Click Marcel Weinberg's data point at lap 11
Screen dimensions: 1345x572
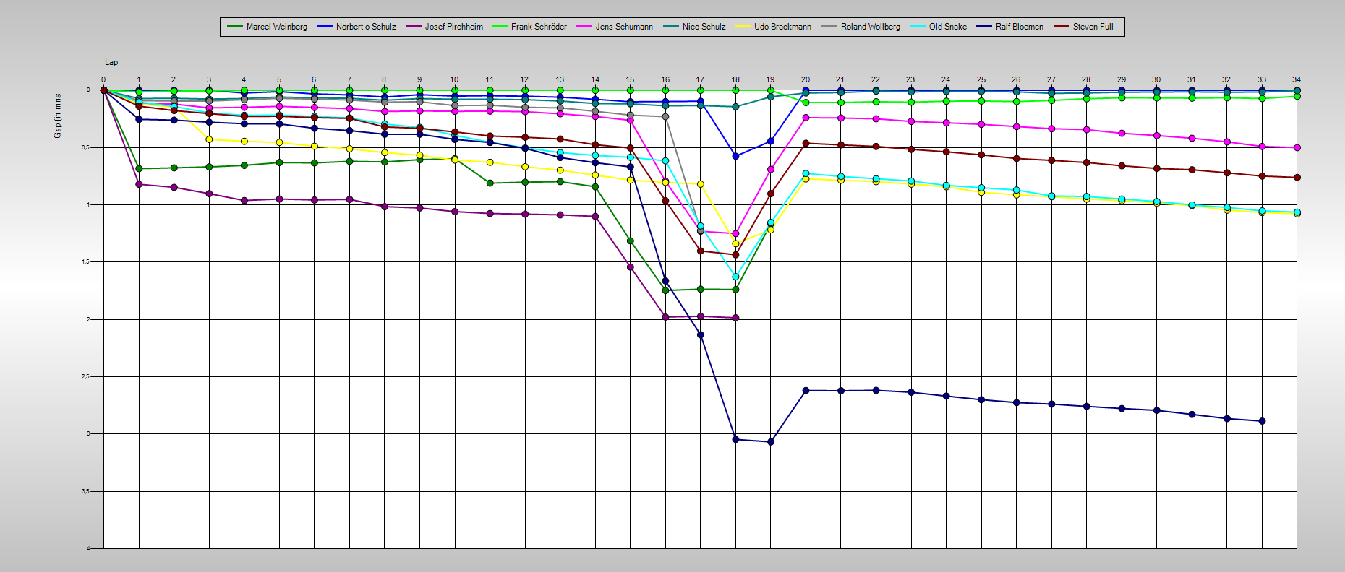point(490,183)
